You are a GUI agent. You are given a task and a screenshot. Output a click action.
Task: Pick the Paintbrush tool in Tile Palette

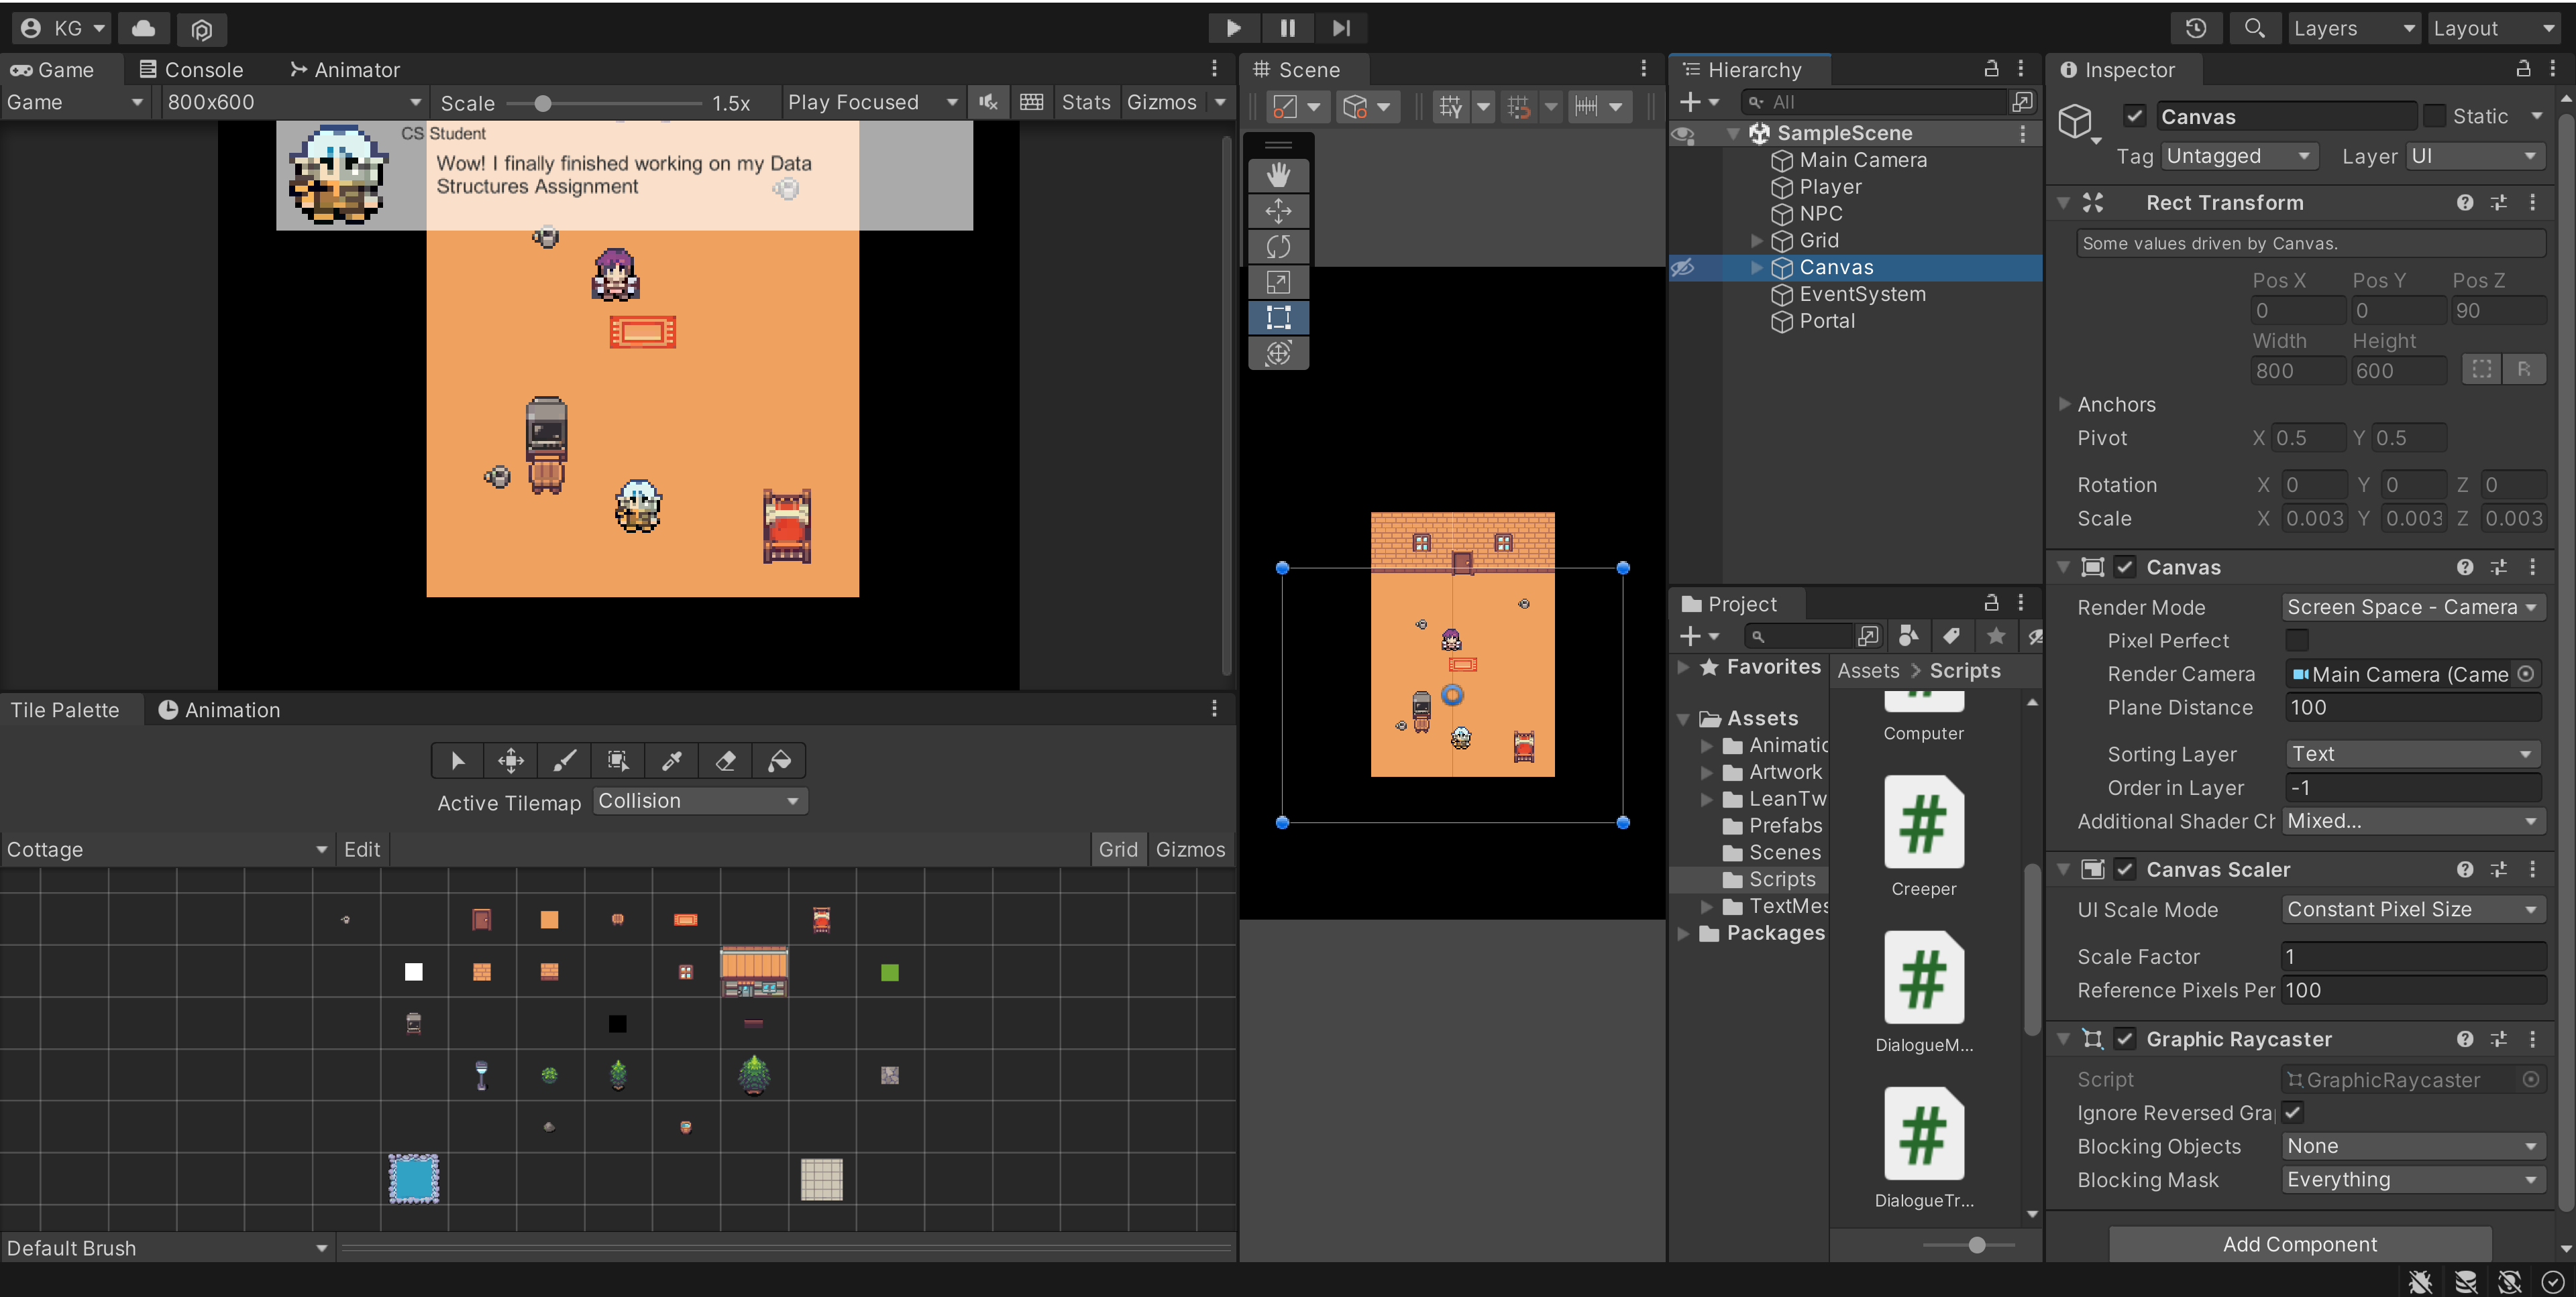click(564, 761)
